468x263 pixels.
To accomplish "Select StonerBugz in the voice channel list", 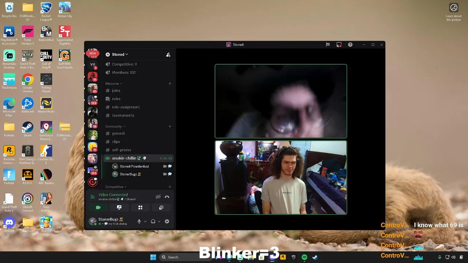I will [142, 174].
